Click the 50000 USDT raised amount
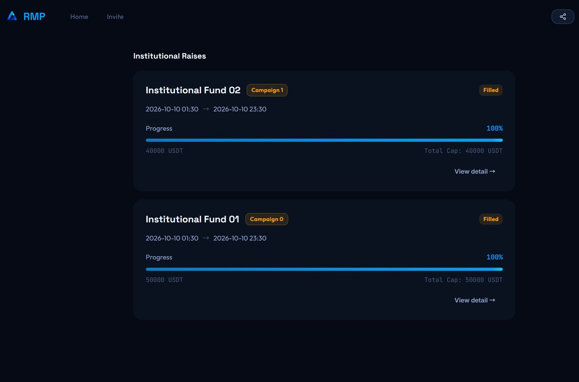The width and height of the screenshot is (579, 382). click(x=164, y=280)
